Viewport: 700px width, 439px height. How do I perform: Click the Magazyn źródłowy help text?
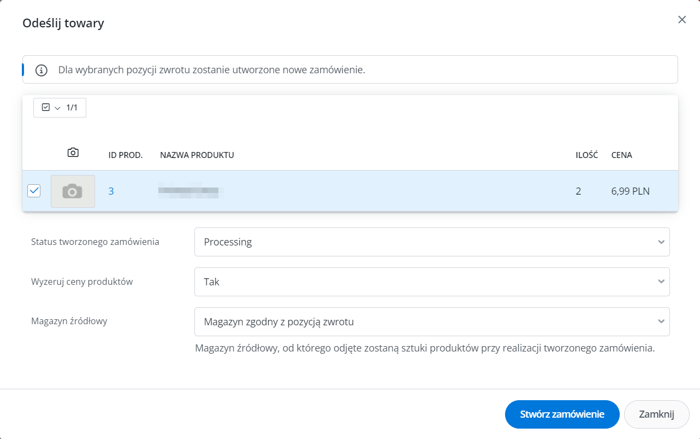[425, 348]
